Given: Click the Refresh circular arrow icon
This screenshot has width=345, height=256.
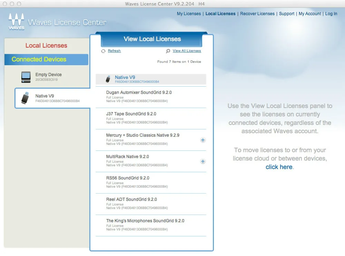Looking at the screenshot, I should [103, 51].
